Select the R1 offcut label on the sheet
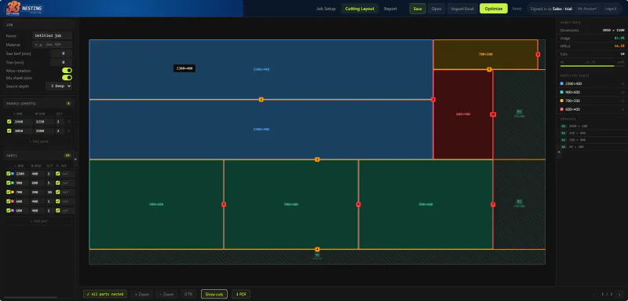Screen dimensions: 628x301 pyautogui.click(x=317, y=255)
